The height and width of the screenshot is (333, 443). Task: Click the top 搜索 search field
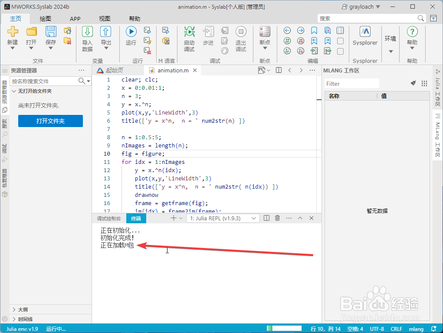click(x=371, y=18)
